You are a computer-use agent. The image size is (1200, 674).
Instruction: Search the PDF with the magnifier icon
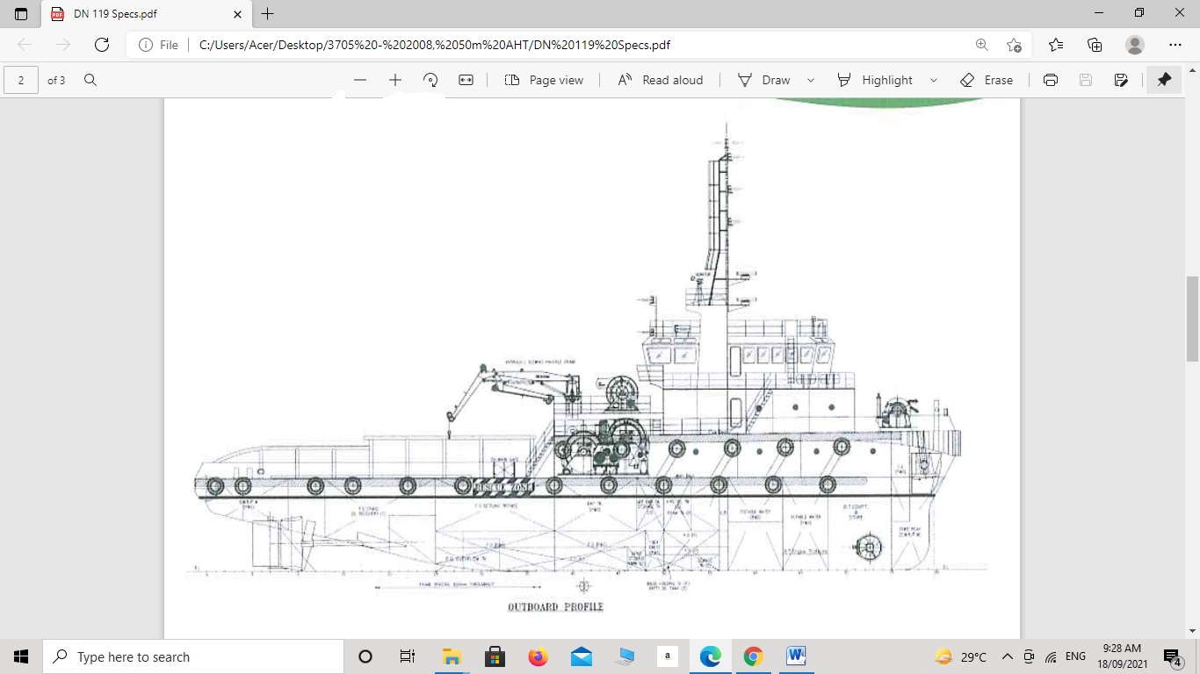pos(90,80)
